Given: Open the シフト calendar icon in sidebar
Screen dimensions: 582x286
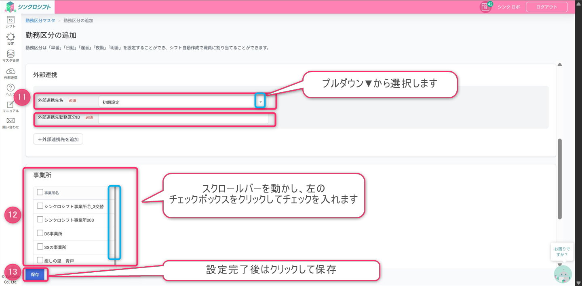Looking at the screenshot, I should point(11,20).
